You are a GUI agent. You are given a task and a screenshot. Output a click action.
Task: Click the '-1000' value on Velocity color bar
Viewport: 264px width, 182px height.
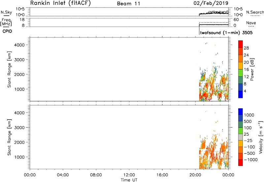251,160
